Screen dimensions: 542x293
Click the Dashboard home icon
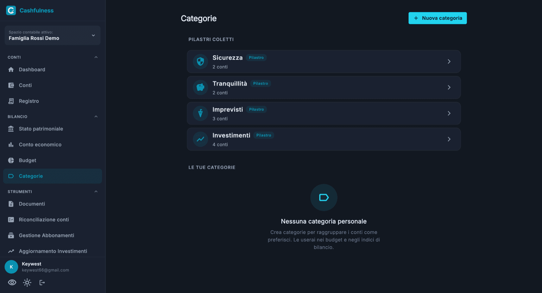pos(11,70)
